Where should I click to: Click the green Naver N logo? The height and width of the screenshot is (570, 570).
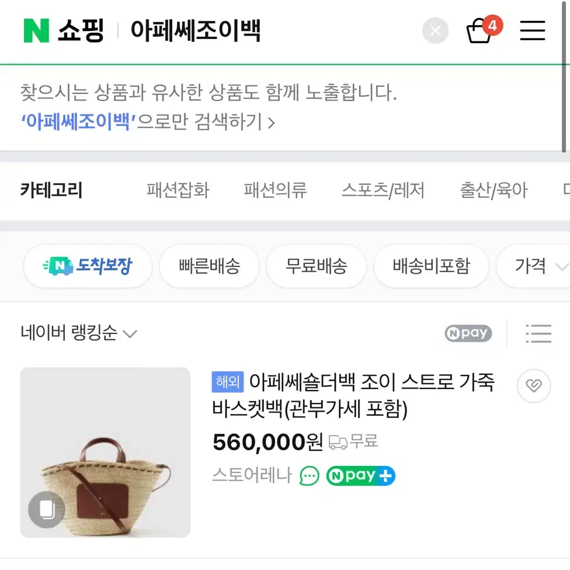[36, 30]
